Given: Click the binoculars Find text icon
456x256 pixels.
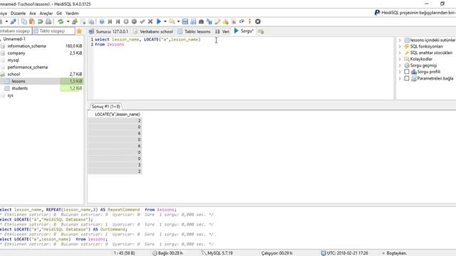Looking at the screenshot, I should (201, 21).
